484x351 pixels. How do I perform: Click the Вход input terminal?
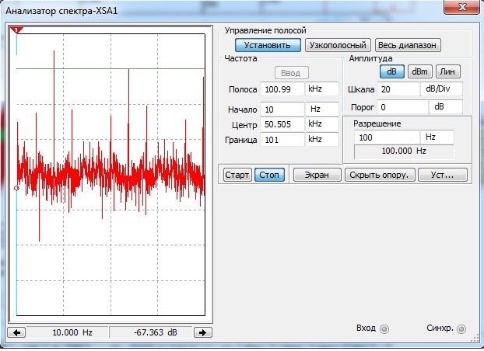point(384,329)
